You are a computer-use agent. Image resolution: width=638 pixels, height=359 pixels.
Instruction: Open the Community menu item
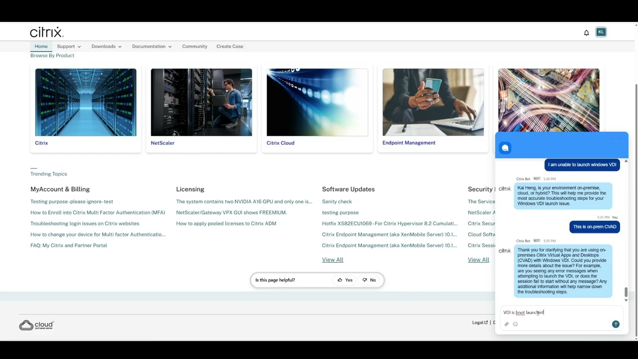194,46
